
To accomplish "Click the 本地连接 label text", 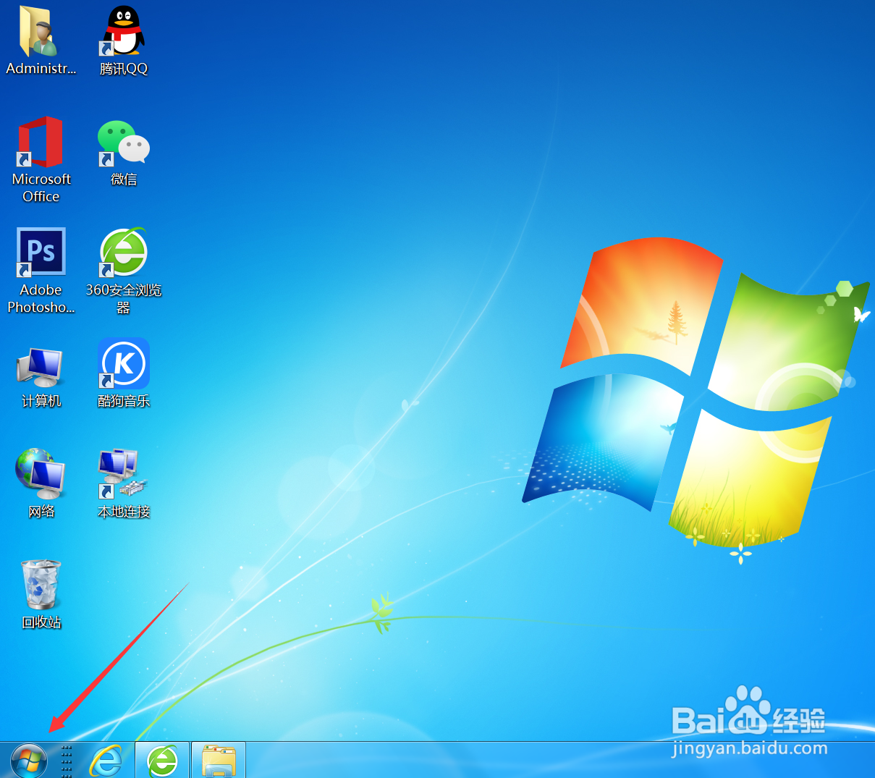I will click(x=123, y=512).
